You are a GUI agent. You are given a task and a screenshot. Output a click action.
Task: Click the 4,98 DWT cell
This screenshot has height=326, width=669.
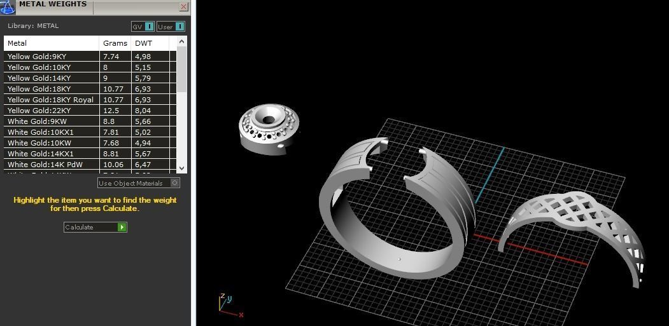tap(150, 57)
